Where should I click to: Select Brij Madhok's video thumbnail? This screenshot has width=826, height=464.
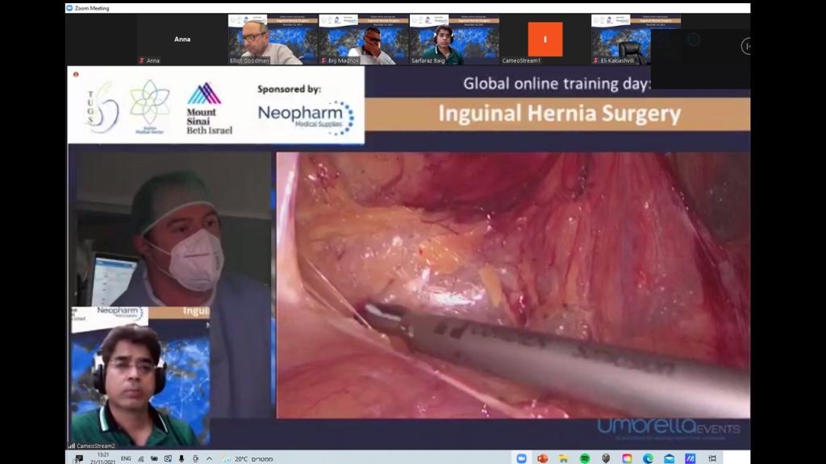tap(363, 39)
